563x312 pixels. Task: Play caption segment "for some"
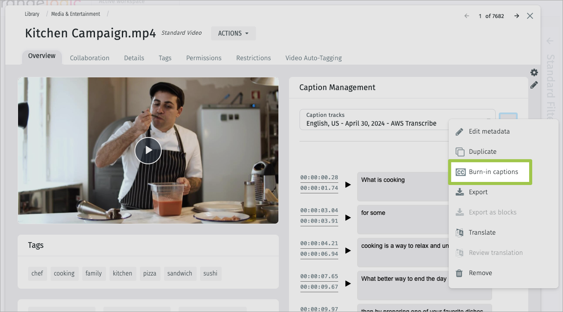(348, 218)
